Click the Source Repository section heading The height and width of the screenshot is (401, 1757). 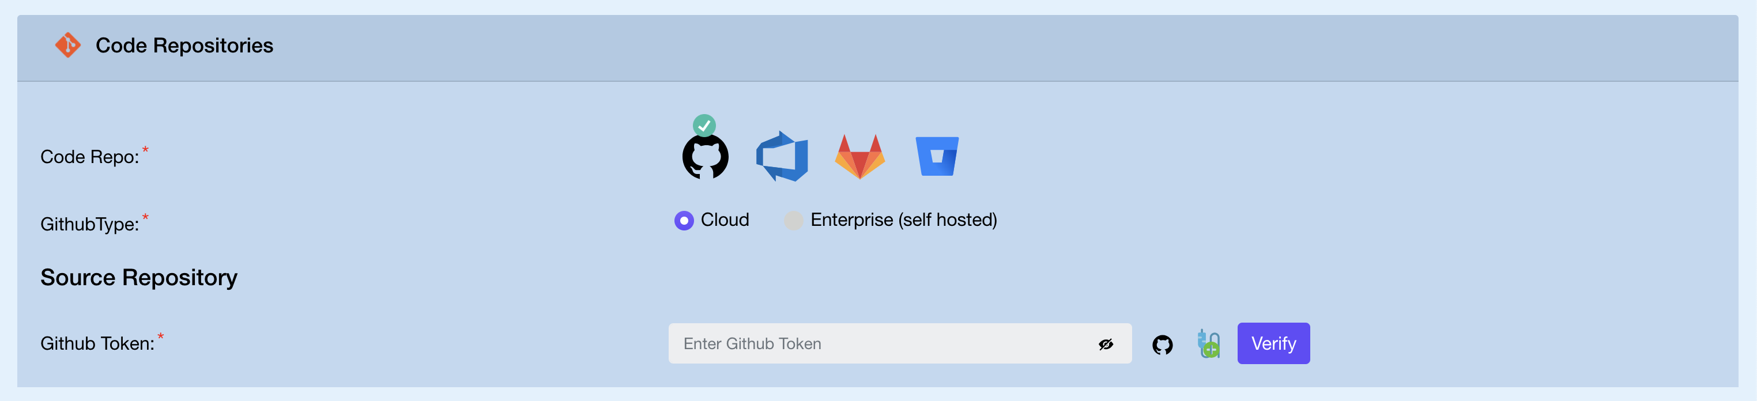(x=138, y=278)
